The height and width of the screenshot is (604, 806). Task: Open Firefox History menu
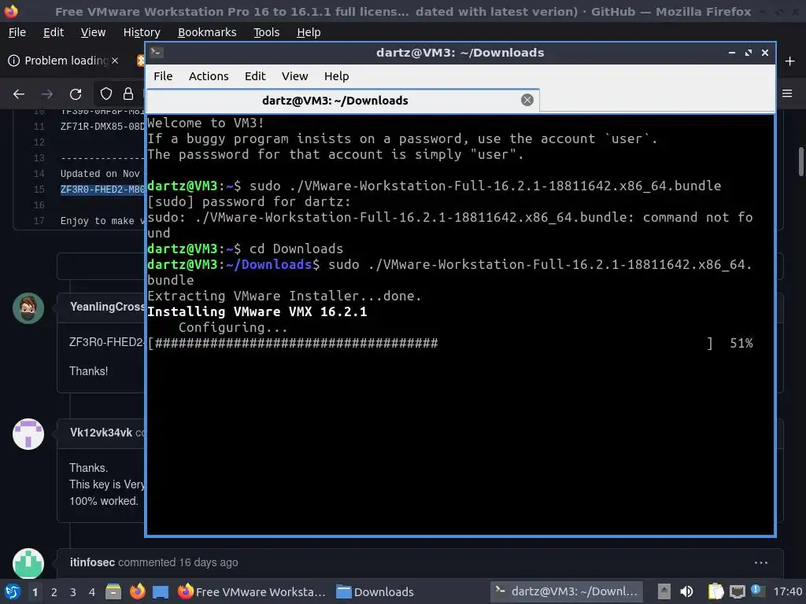pyautogui.click(x=142, y=32)
